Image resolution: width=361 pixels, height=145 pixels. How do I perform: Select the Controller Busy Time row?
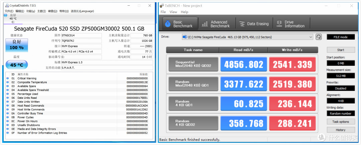click(x=77, y=114)
